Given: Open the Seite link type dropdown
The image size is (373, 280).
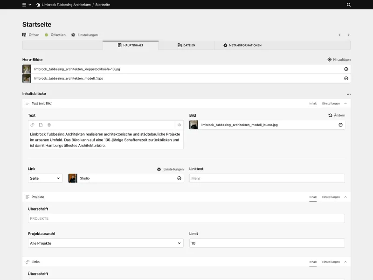Looking at the screenshot, I should (45, 178).
